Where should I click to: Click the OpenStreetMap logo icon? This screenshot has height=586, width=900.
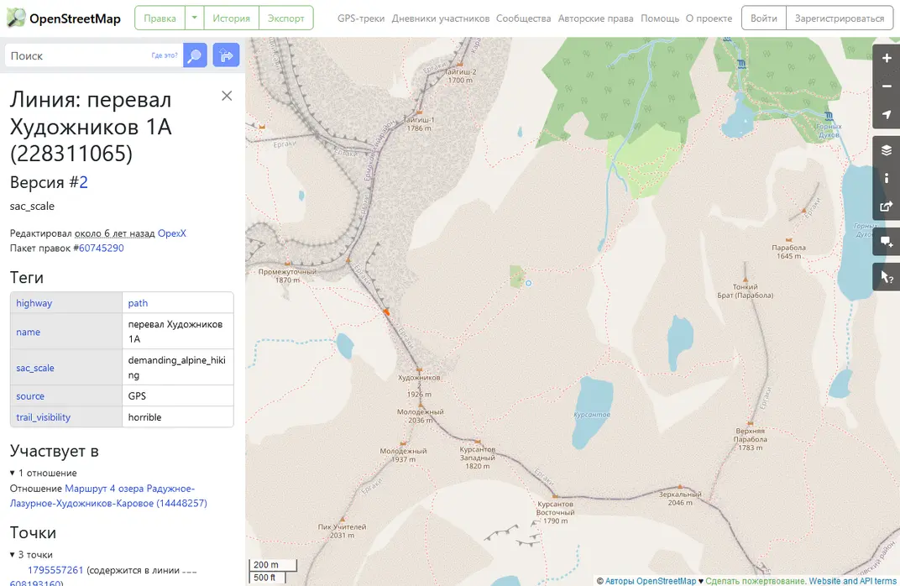click(x=16, y=18)
